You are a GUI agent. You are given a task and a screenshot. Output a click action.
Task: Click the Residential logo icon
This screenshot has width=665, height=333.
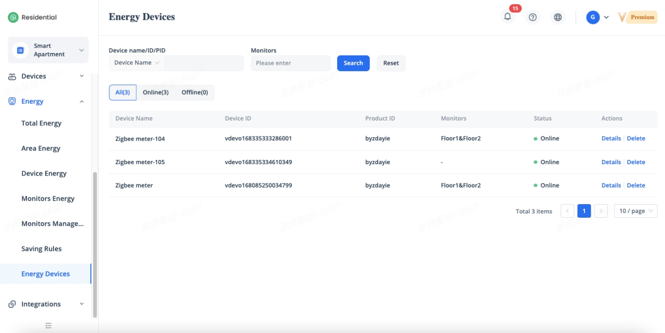(x=13, y=17)
